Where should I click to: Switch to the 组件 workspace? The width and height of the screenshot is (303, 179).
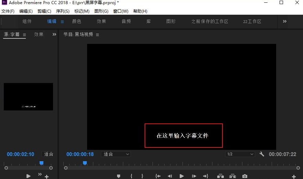27,21
